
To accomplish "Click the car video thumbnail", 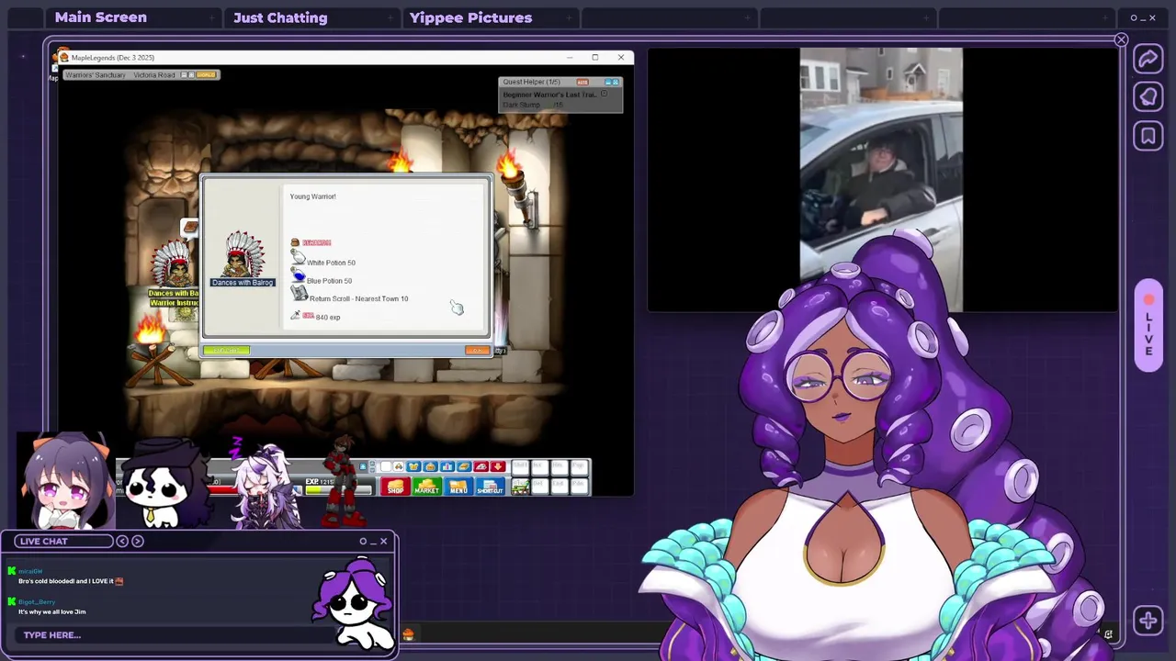I will click(881, 180).
